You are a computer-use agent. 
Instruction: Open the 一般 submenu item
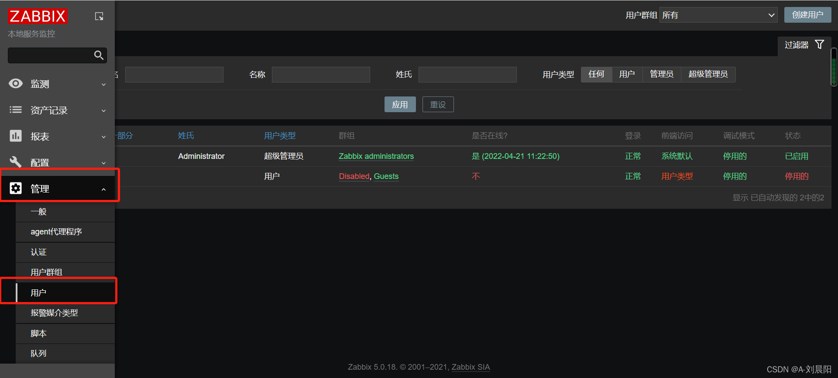click(x=65, y=212)
